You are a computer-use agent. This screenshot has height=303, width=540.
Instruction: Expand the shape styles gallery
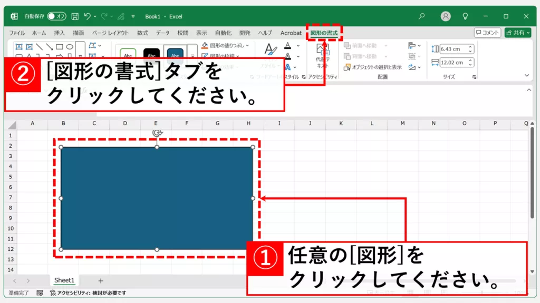click(193, 55)
